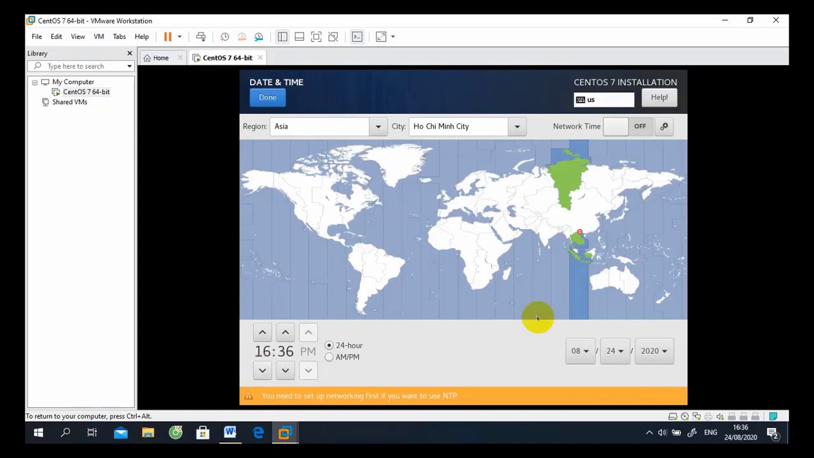Click the AM/PM up arrow
The height and width of the screenshot is (458, 814).
[308, 332]
